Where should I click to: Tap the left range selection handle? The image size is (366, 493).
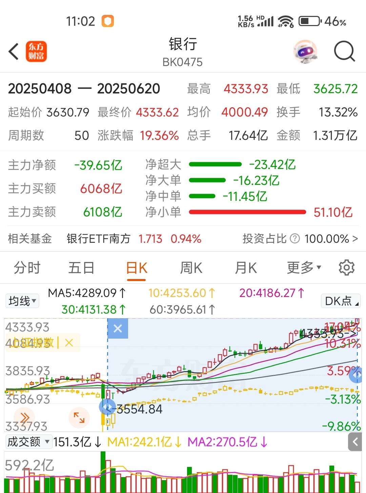(107, 407)
